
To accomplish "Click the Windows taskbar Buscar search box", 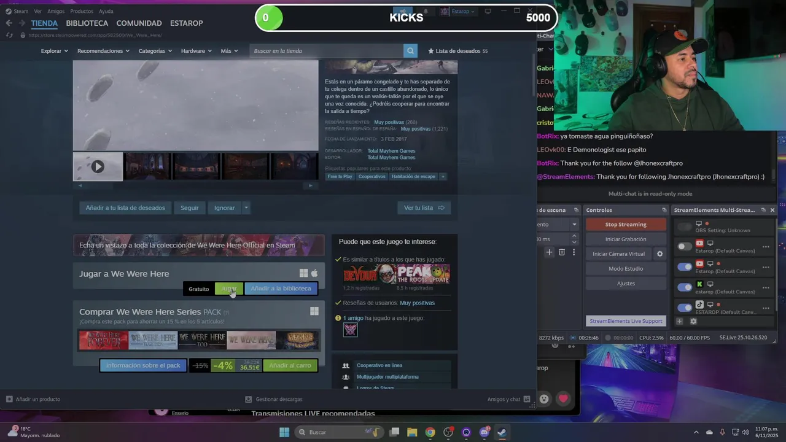I will [x=338, y=432].
